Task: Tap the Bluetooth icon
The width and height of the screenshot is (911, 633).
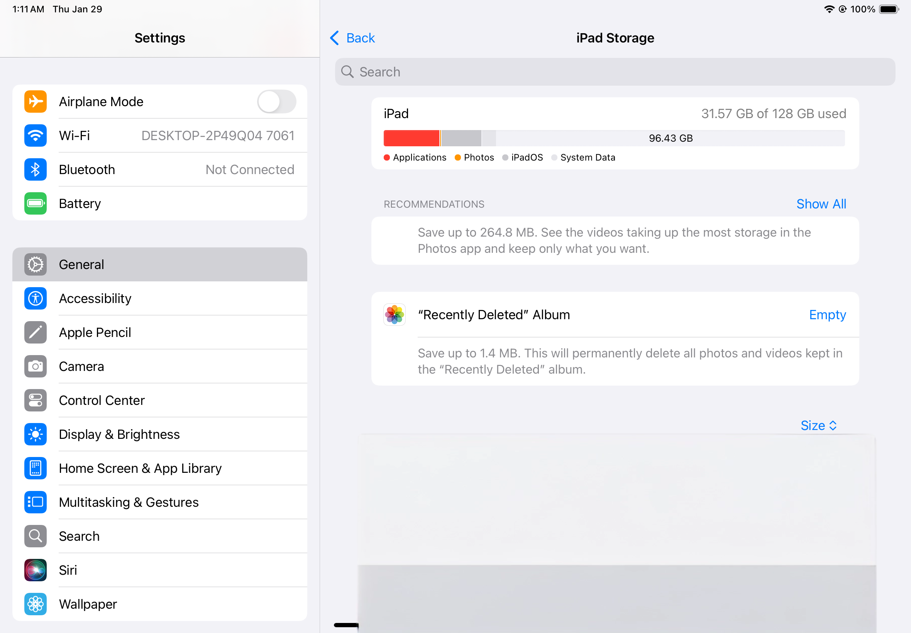Action: click(x=35, y=169)
